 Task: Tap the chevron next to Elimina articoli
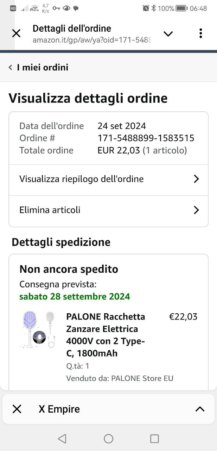(196, 210)
